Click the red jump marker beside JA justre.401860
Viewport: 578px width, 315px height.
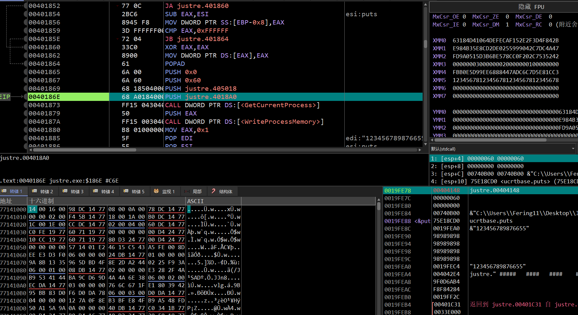pyautogui.click(x=118, y=6)
